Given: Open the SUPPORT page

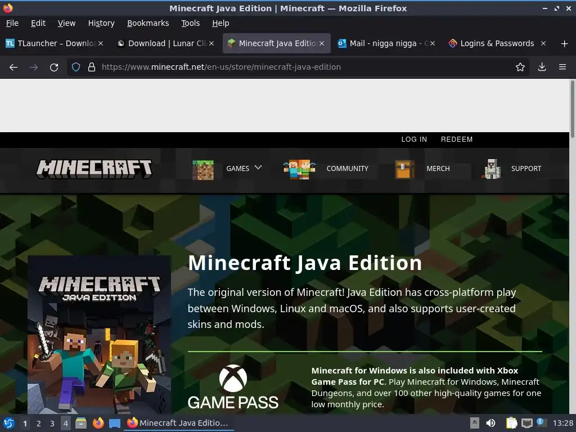Looking at the screenshot, I should coord(526,169).
